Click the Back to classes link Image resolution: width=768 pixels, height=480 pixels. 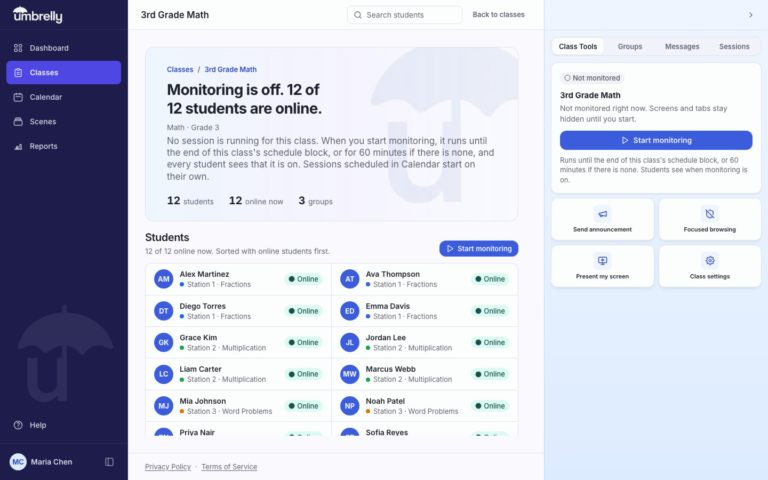tap(499, 14)
